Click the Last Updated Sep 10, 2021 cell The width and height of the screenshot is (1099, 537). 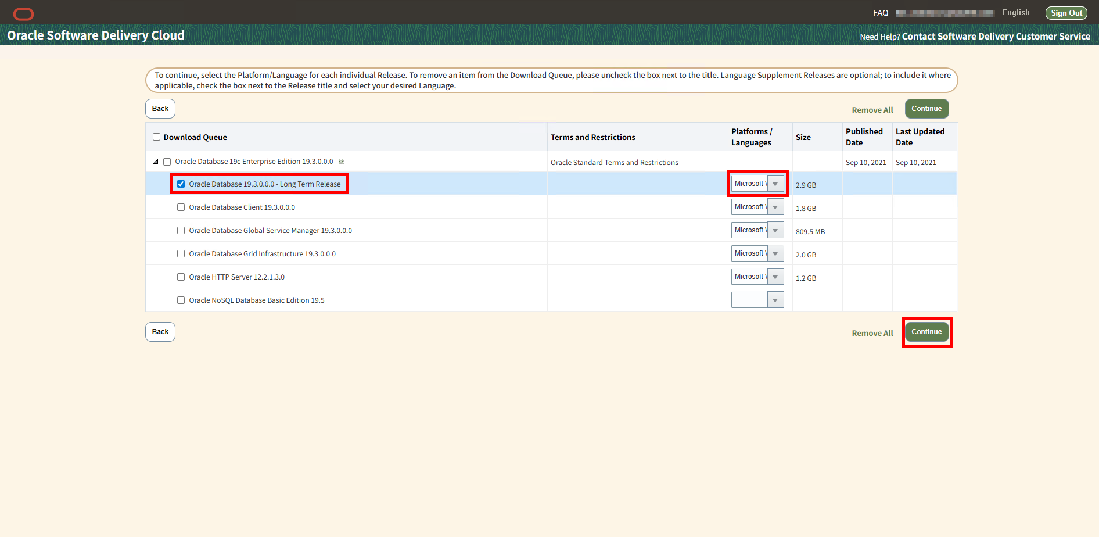pyautogui.click(x=916, y=163)
